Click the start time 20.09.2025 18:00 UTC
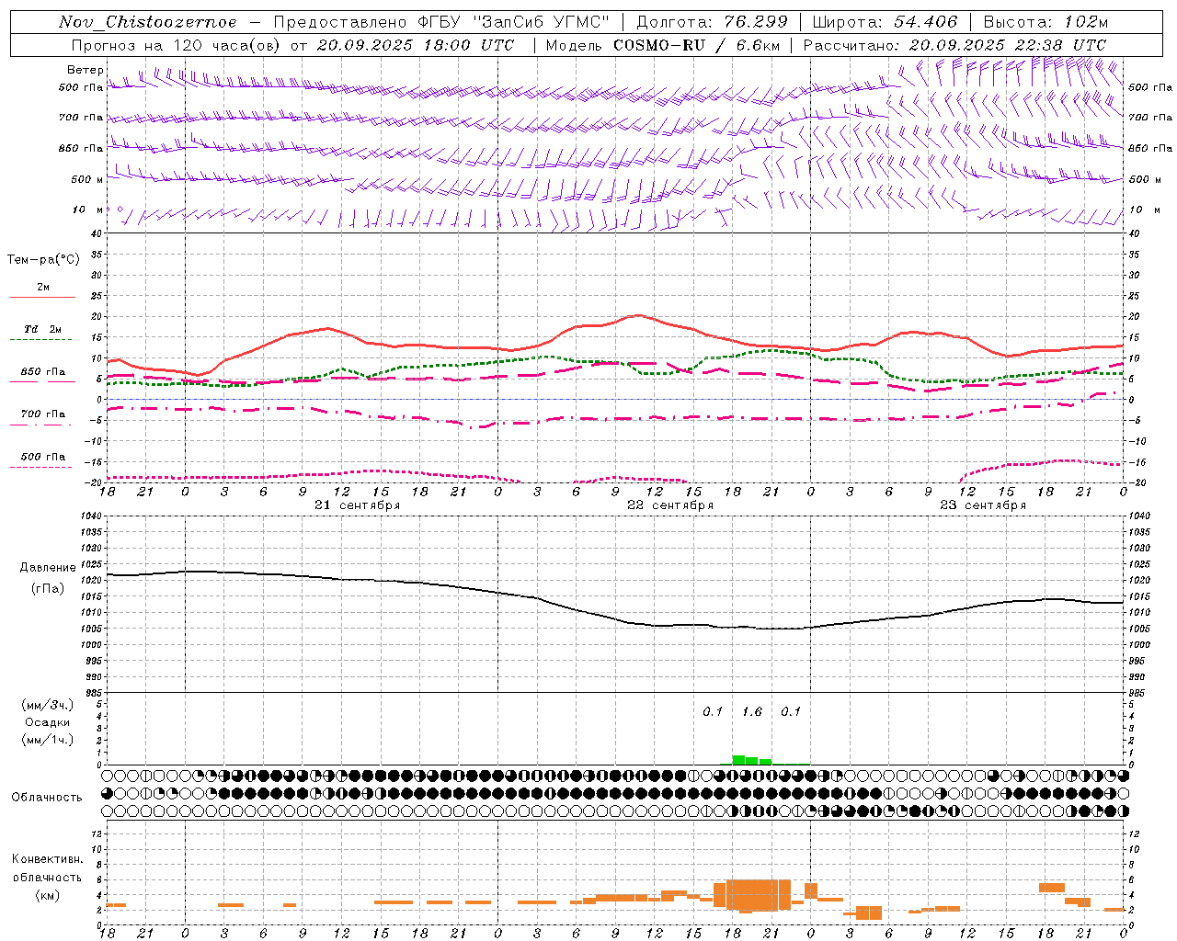This screenshot has width=1177, height=941. coord(416,45)
